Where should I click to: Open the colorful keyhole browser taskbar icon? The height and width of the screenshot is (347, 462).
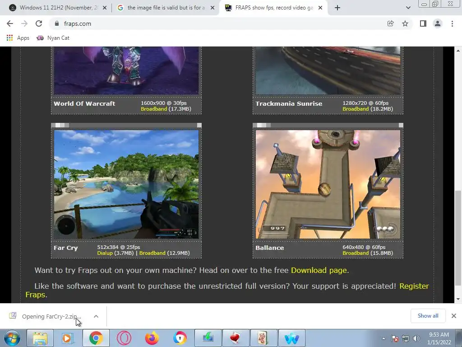(x=180, y=338)
